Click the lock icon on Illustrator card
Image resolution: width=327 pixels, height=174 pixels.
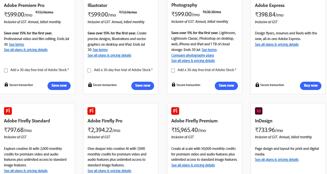click(90, 85)
